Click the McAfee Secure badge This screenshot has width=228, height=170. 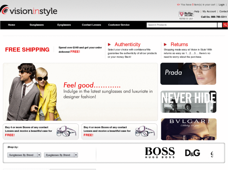tap(186, 15)
